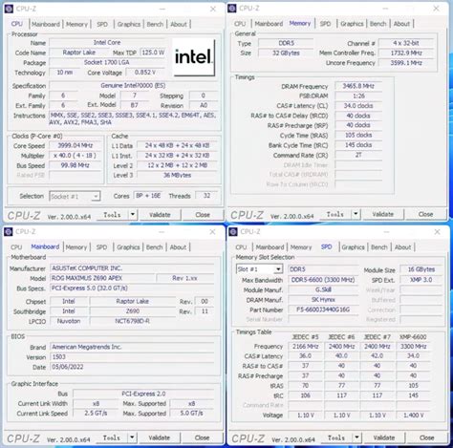The width and height of the screenshot is (453, 448).
Task: Open the Graphics tab in the CPU window
Action: pos(129,24)
